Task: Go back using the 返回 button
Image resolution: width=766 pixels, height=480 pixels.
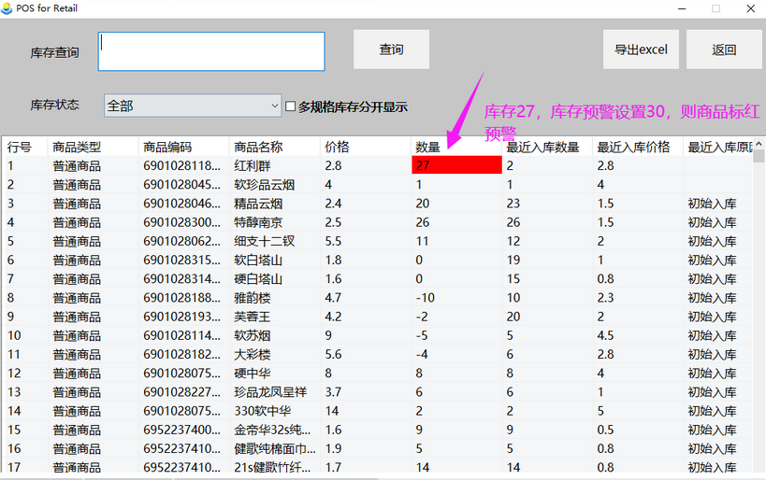Action: 724,49
